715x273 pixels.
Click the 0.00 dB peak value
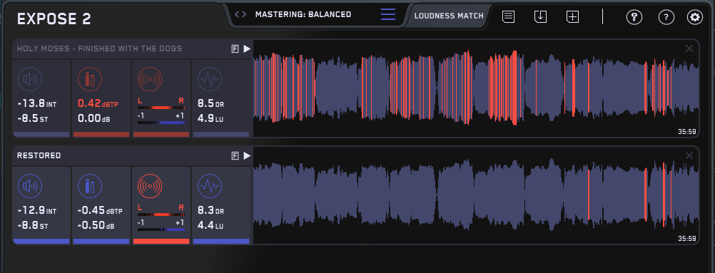(x=93, y=119)
